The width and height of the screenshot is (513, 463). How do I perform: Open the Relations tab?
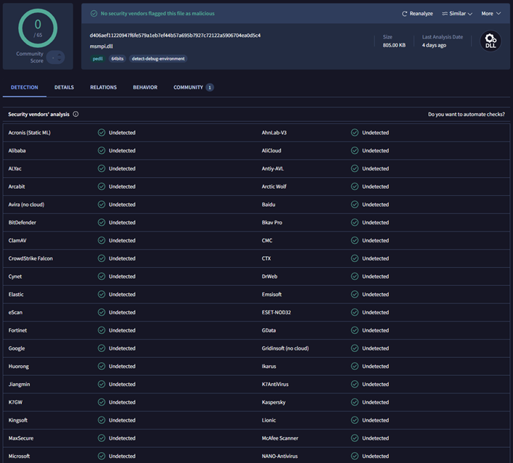coord(103,87)
